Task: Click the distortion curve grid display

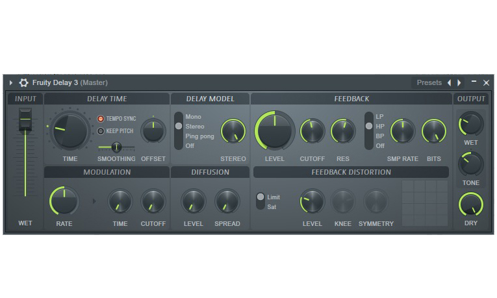Action: tap(425, 203)
